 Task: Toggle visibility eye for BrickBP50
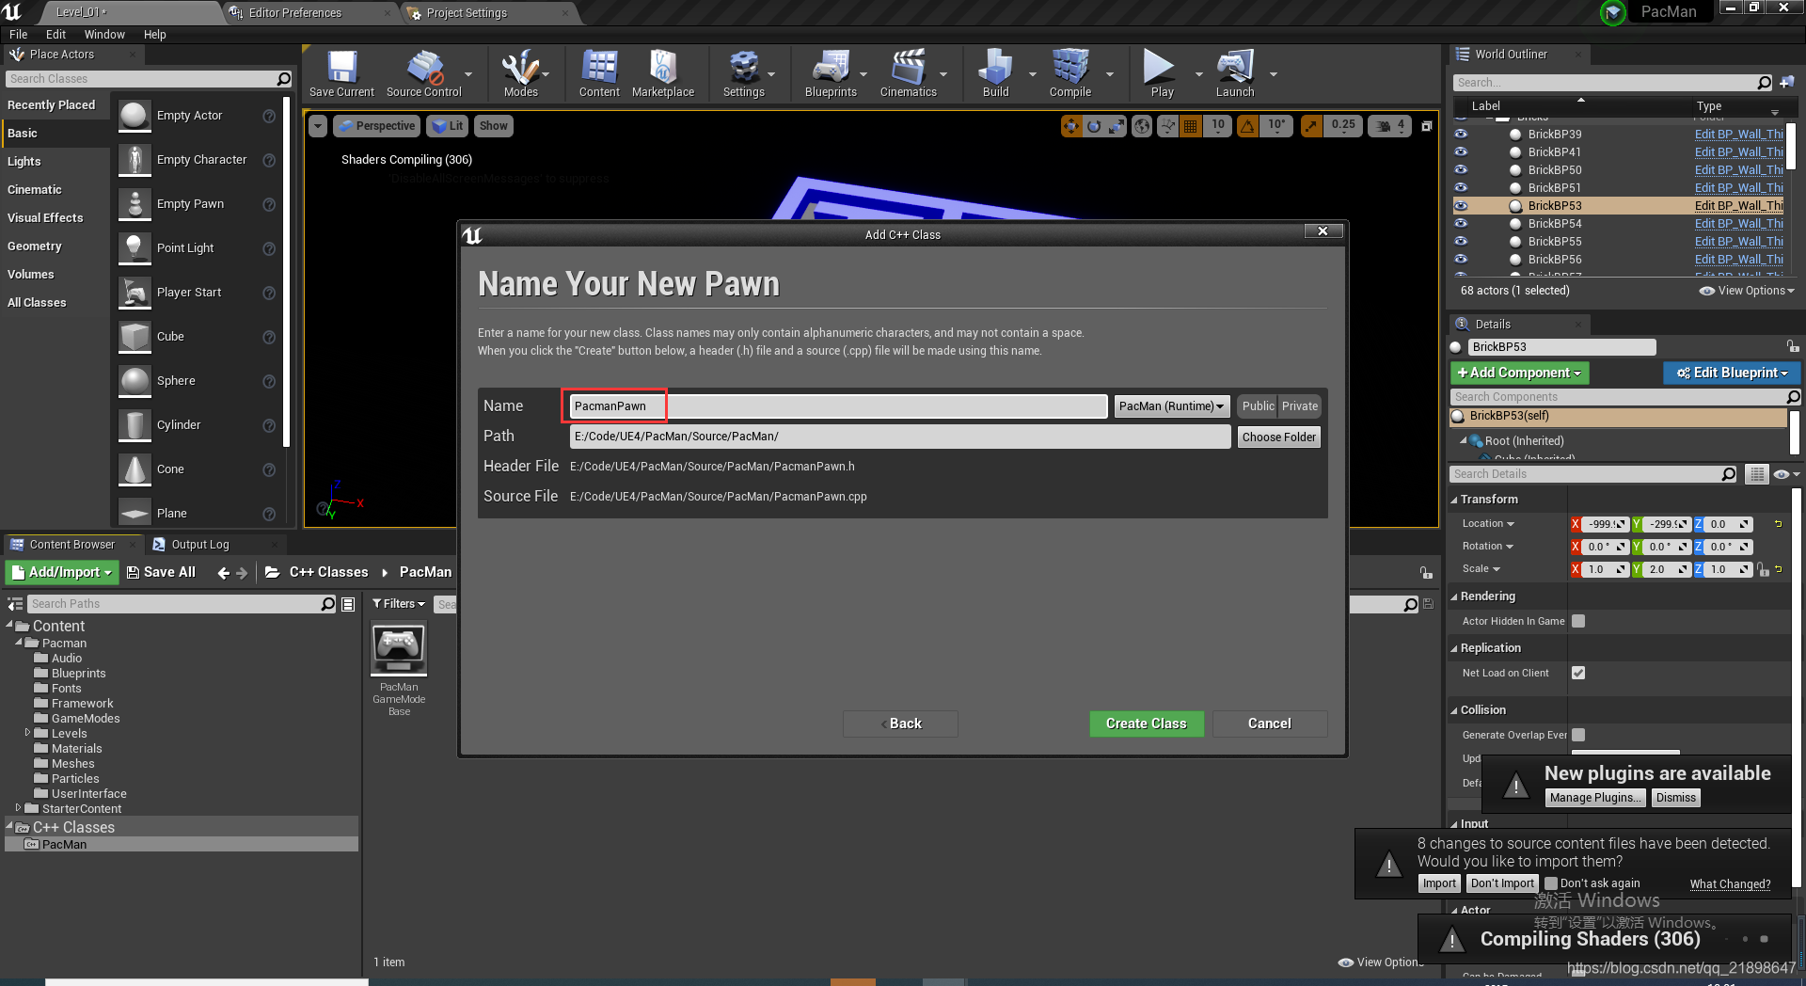click(1461, 170)
